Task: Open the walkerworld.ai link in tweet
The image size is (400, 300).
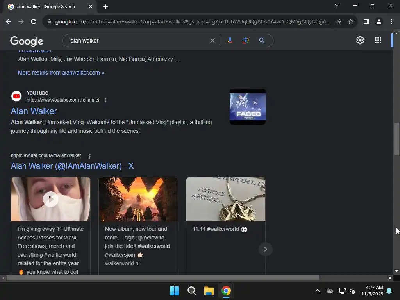Action: pos(122,264)
